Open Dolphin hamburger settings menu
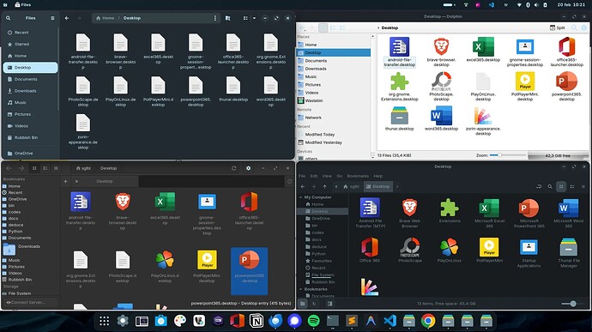592x332 pixels. pyautogui.click(x=584, y=27)
